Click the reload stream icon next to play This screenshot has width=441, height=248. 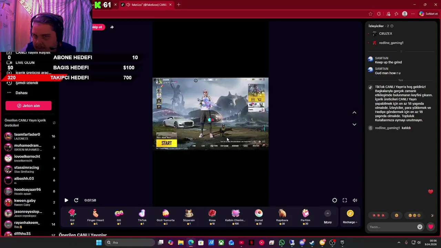pos(76,200)
